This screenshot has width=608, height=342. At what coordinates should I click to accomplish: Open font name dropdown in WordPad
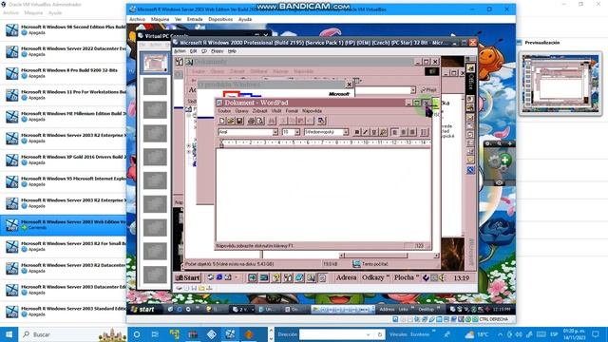coord(275,132)
